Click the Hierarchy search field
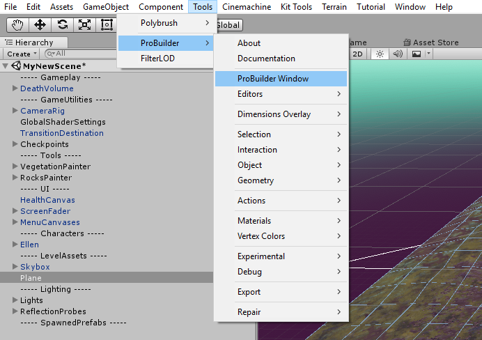This screenshot has height=340, width=482. coord(77,54)
